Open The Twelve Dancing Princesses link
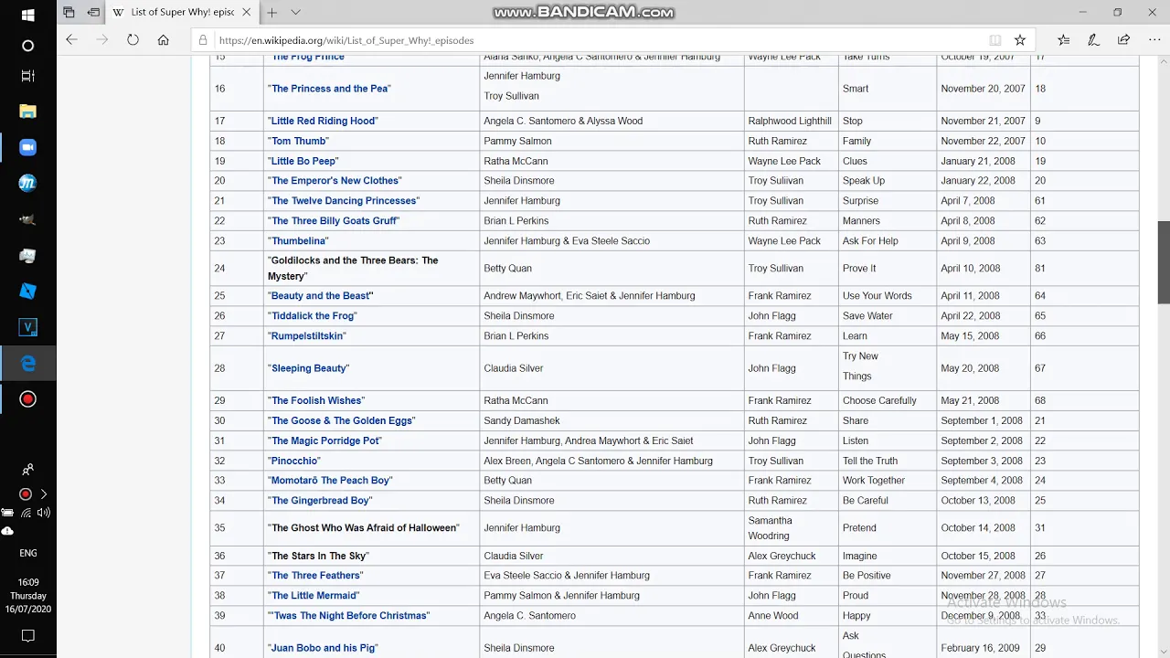Image resolution: width=1170 pixels, height=658 pixels. click(344, 201)
